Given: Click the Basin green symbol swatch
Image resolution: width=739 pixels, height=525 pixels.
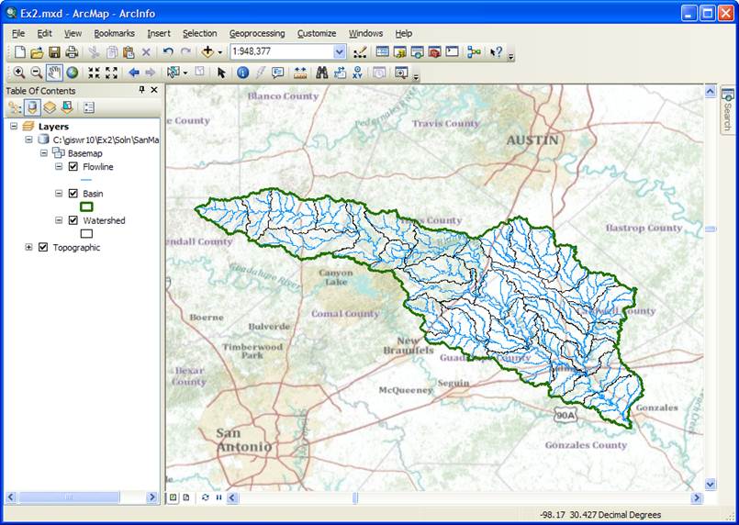Looking at the screenshot, I should click(x=87, y=207).
